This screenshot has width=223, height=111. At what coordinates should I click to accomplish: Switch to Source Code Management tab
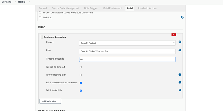[x=66, y=8]
